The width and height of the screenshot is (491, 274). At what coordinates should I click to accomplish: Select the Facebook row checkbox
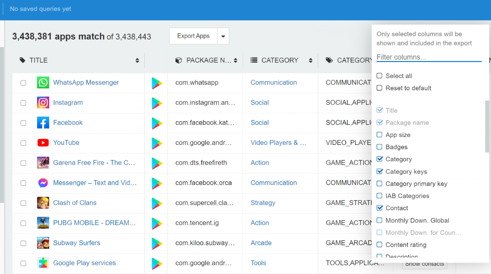[23, 123]
